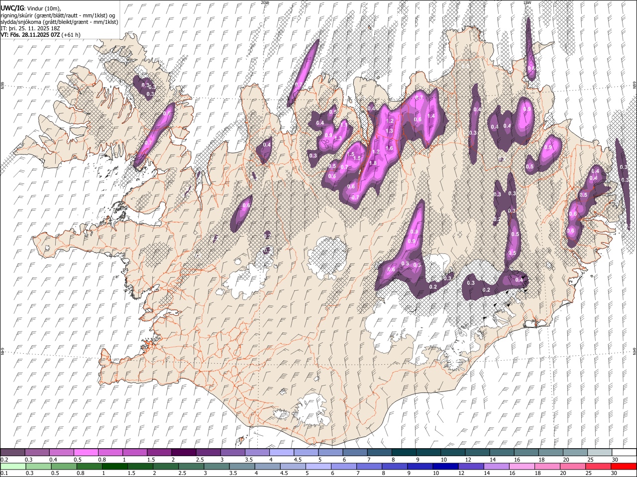
Task: Choose the 20 pink swatch in the rain legend
Action: point(573,466)
